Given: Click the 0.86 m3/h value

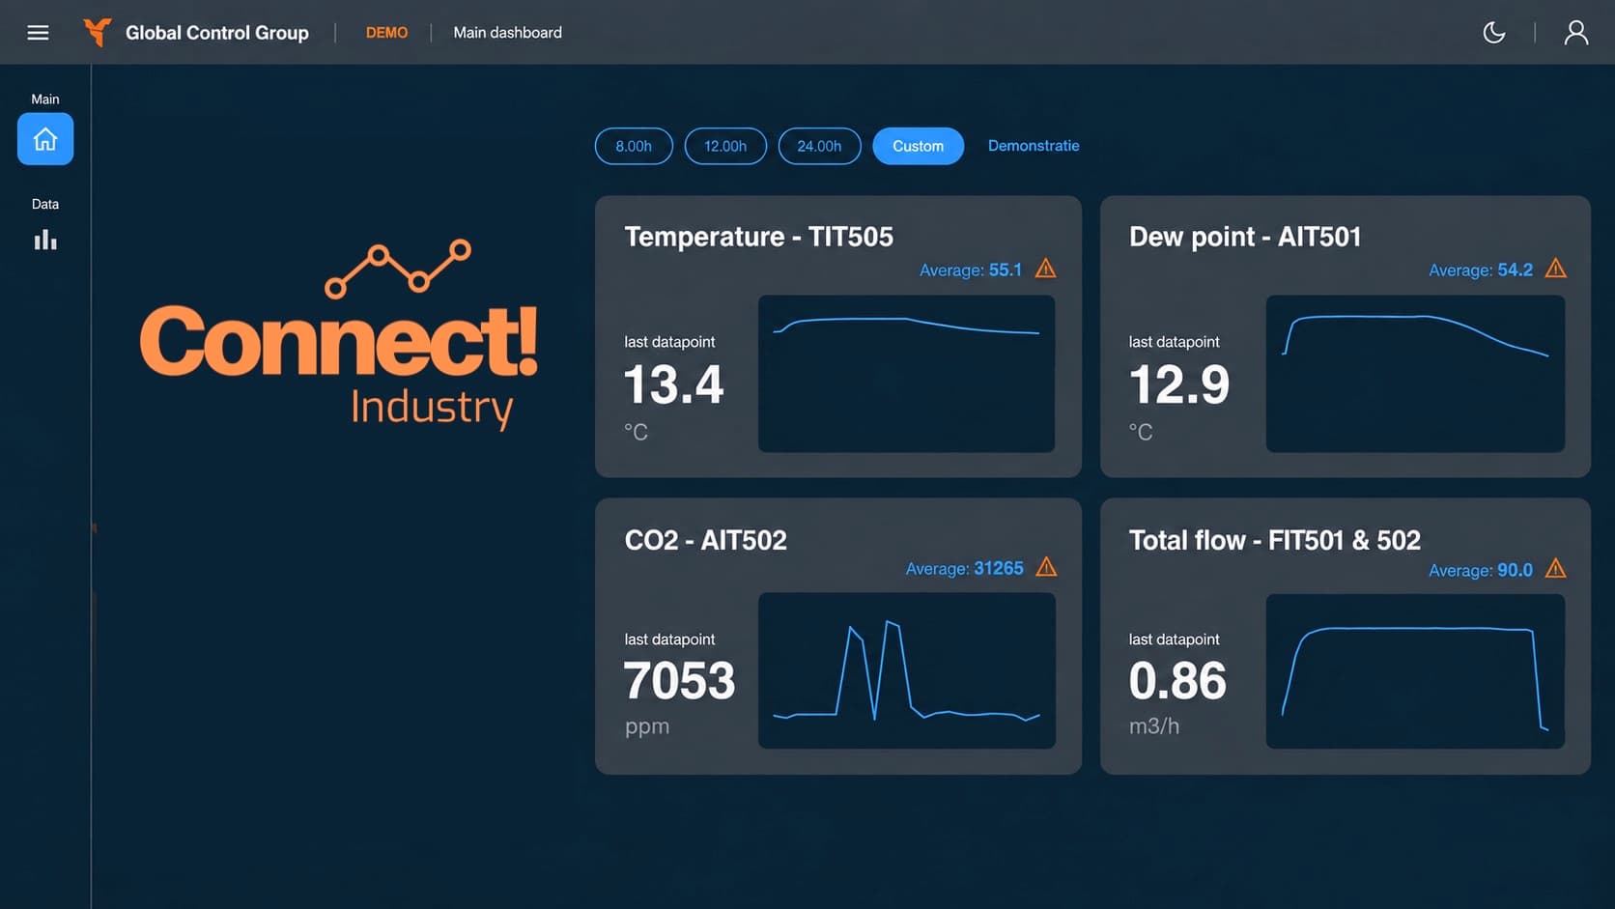Looking at the screenshot, I should 1176,680.
